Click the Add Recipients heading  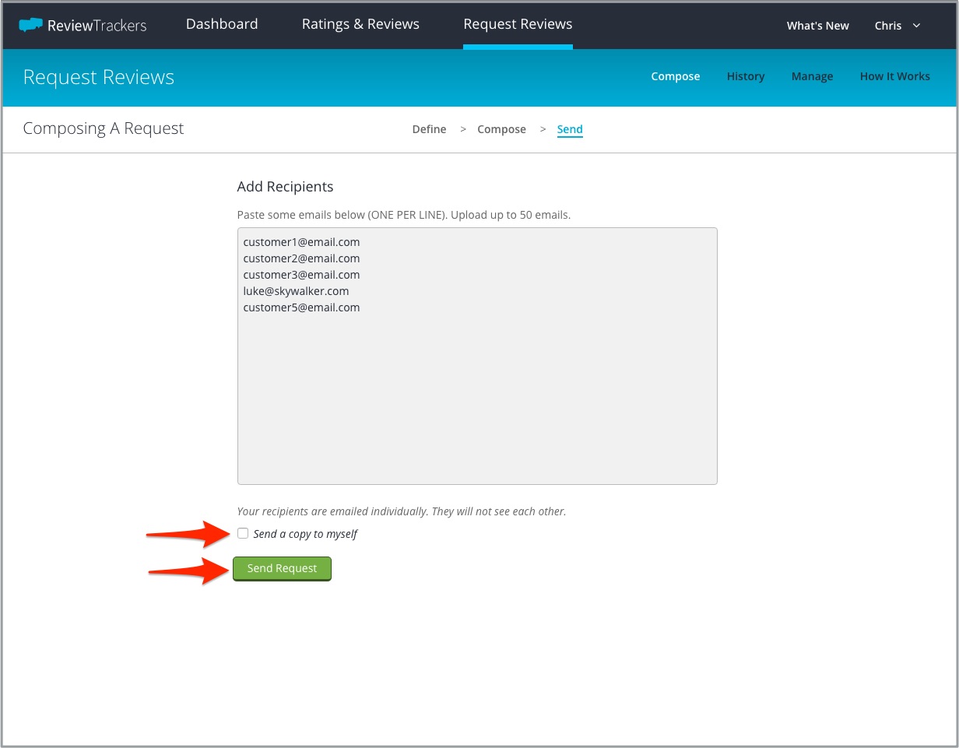tap(285, 187)
